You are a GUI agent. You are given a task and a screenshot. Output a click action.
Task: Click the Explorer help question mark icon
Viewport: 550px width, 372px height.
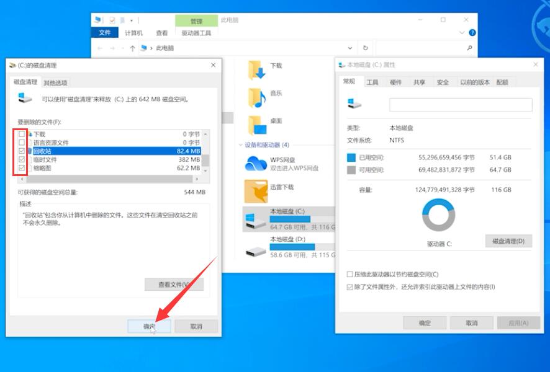[472, 33]
